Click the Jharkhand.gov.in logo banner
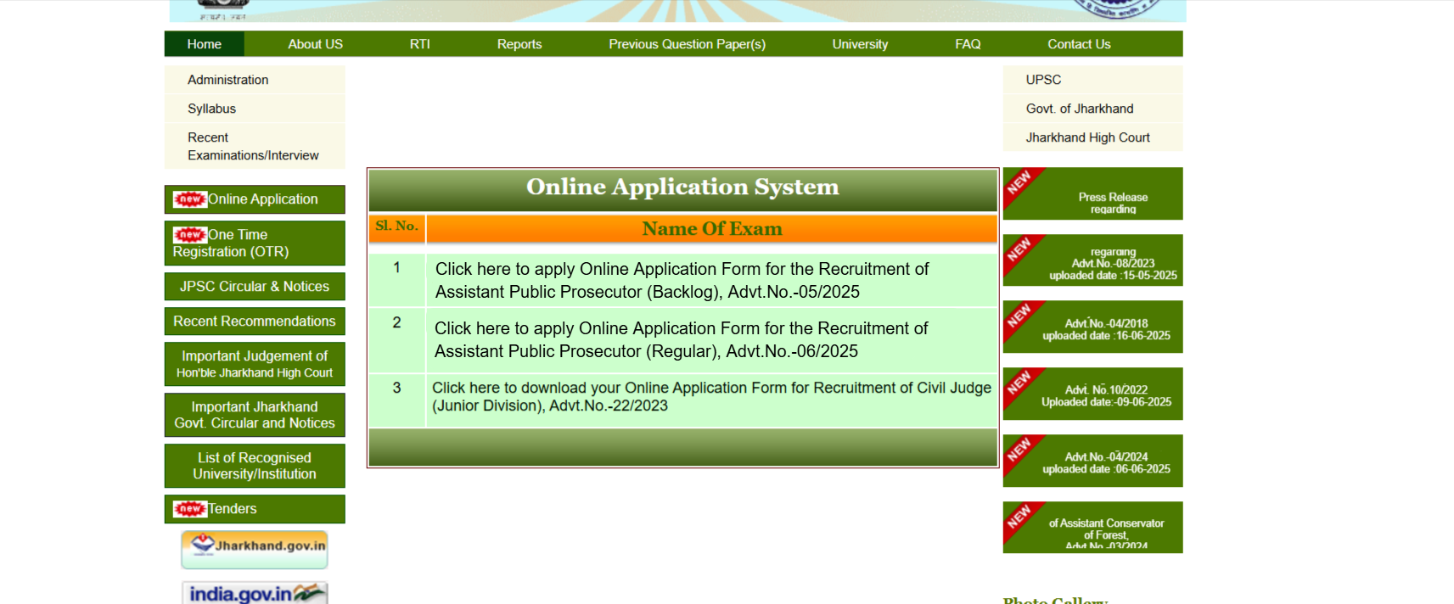Viewport: 1454px width, 604px height. 255,548
